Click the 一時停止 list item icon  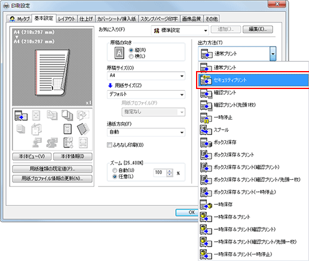pyautogui.click(x=206, y=118)
